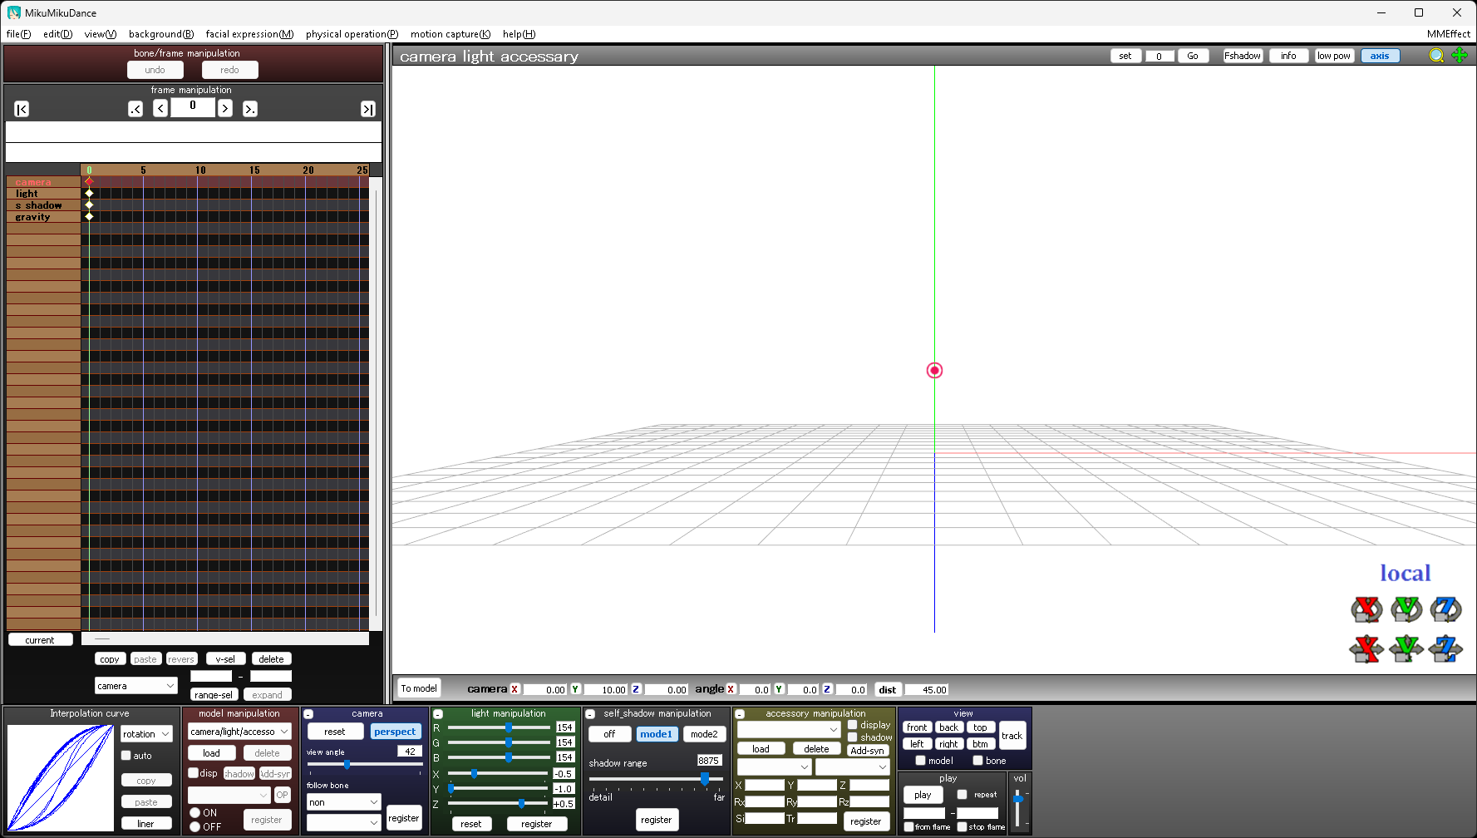The width and height of the screenshot is (1477, 838).
Task: Click the To model button
Action: pos(418,688)
